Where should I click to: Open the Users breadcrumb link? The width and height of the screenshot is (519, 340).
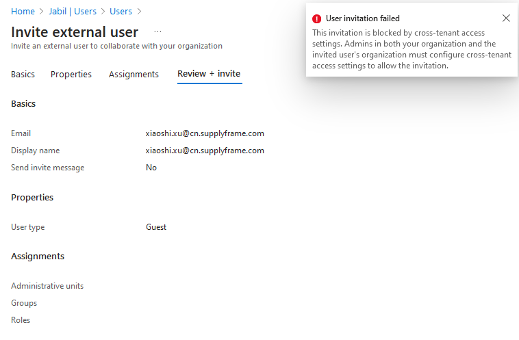point(121,12)
